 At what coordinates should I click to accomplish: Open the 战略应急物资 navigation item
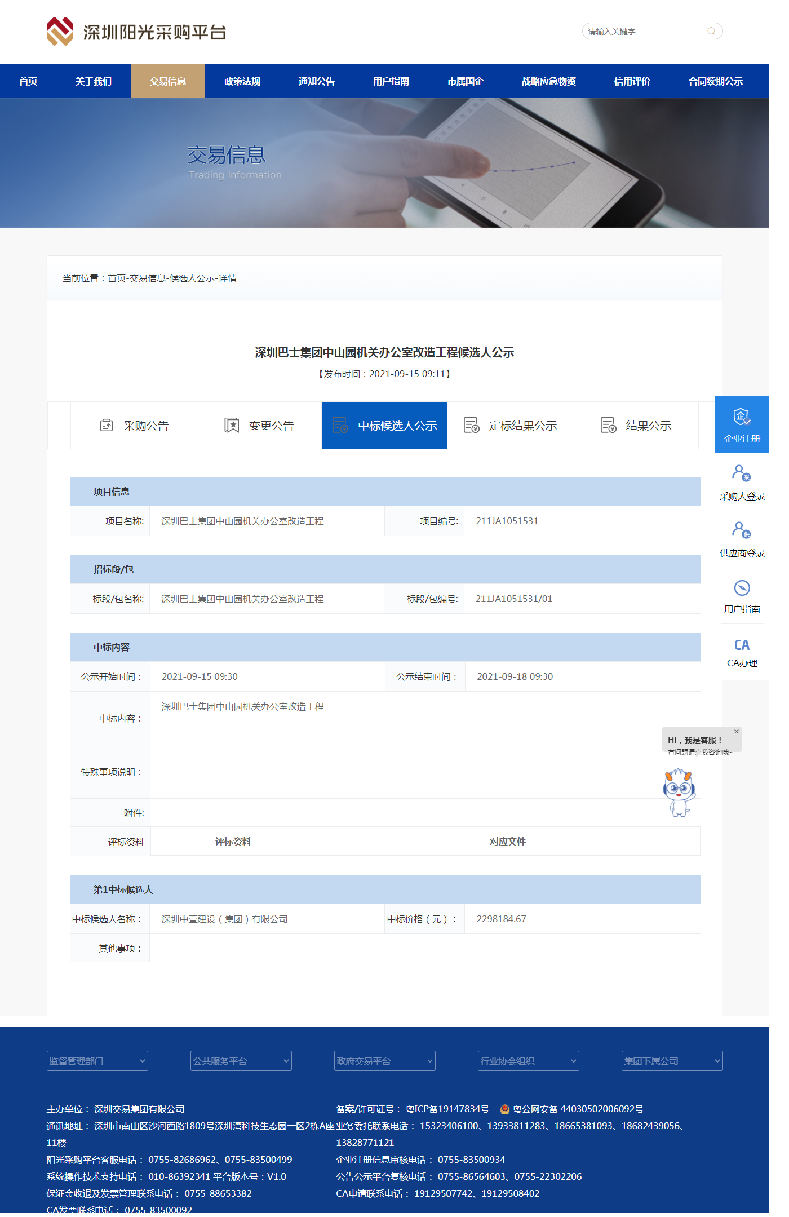click(549, 81)
